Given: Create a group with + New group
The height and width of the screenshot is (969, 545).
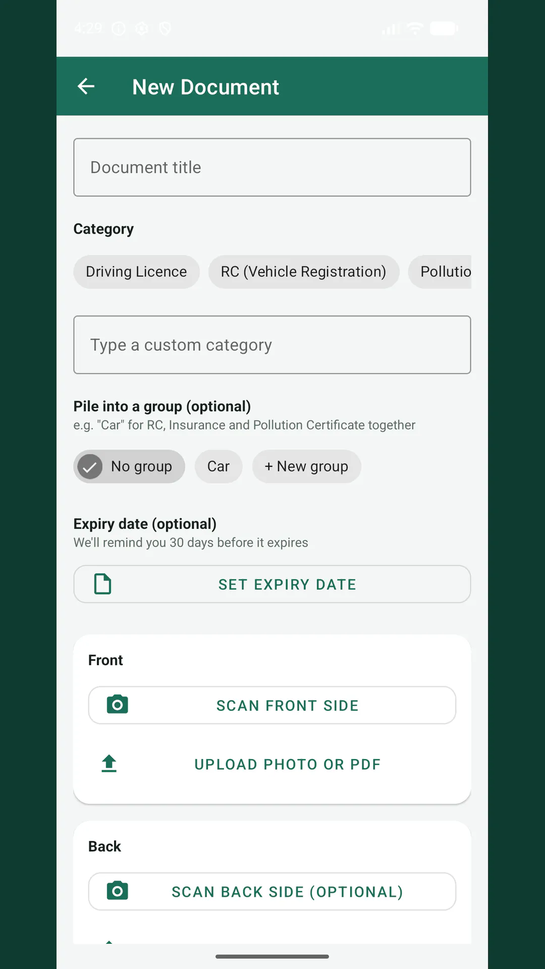Looking at the screenshot, I should [x=307, y=466].
